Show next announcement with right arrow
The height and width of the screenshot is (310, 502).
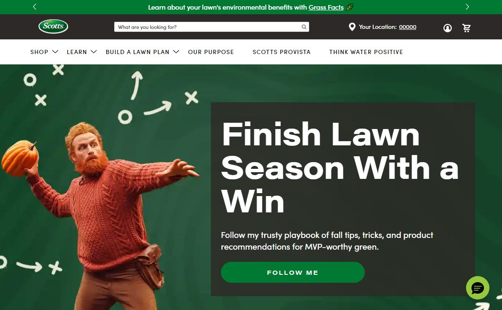(467, 7)
